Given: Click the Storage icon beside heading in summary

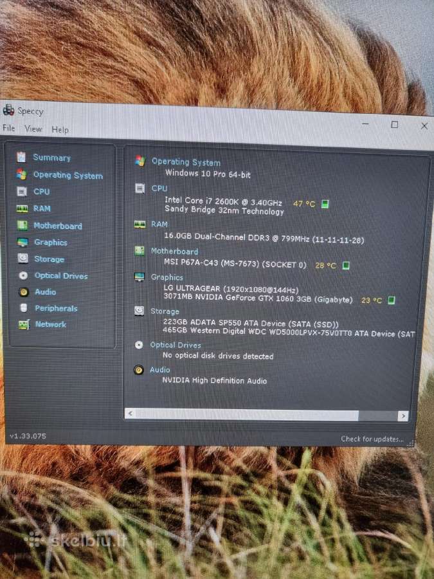Looking at the screenshot, I should pos(139,311).
